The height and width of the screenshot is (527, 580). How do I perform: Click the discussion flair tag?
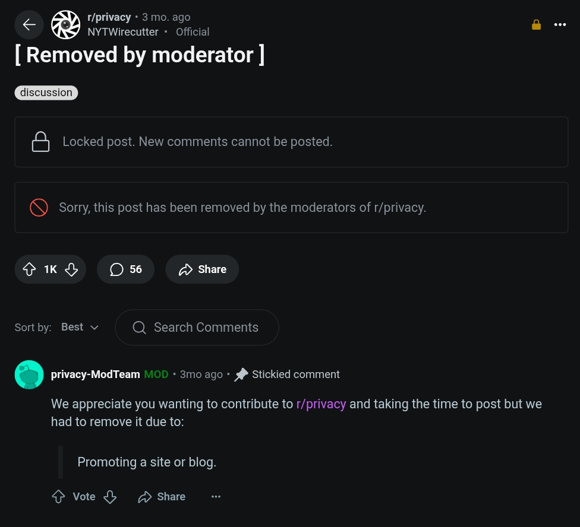point(46,93)
